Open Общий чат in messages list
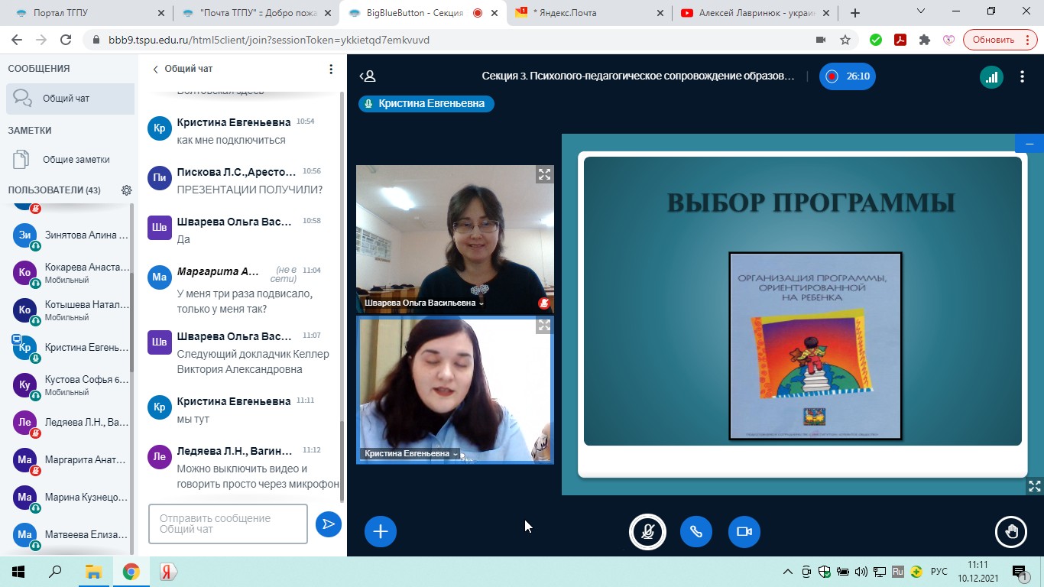 (70, 99)
